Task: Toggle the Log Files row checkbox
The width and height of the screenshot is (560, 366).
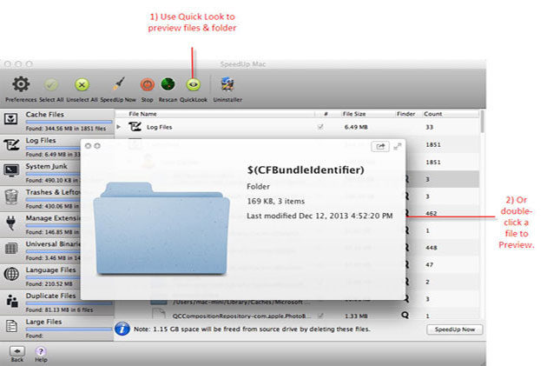Action: [320, 127]
